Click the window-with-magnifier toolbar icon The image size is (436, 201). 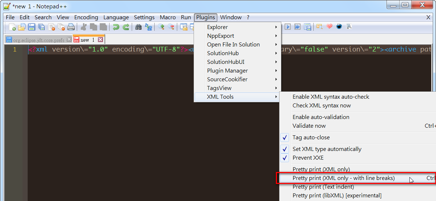point(320,26)
